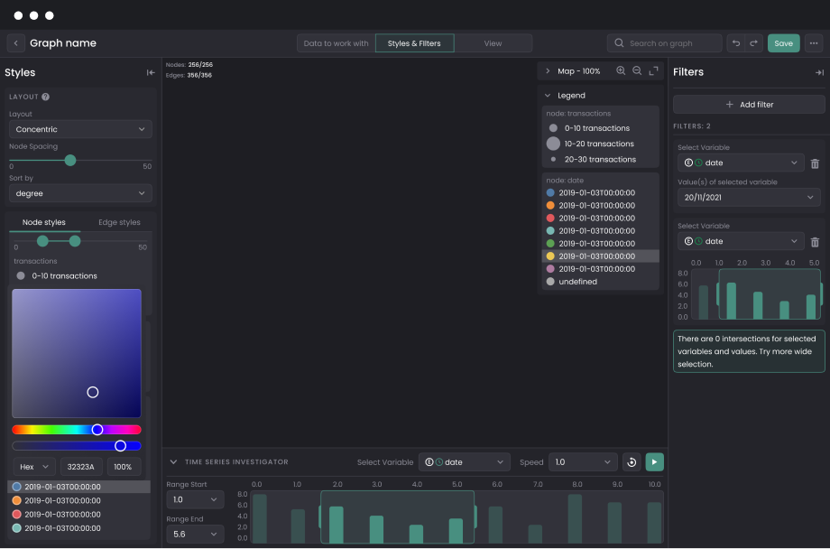Open the time series Select Variable dropdown
This screenshot has width=830, height=549.
465,462
